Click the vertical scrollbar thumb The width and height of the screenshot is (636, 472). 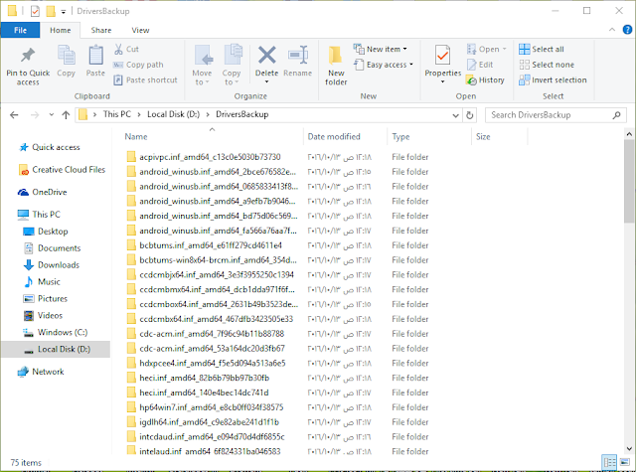pos(629,181)
